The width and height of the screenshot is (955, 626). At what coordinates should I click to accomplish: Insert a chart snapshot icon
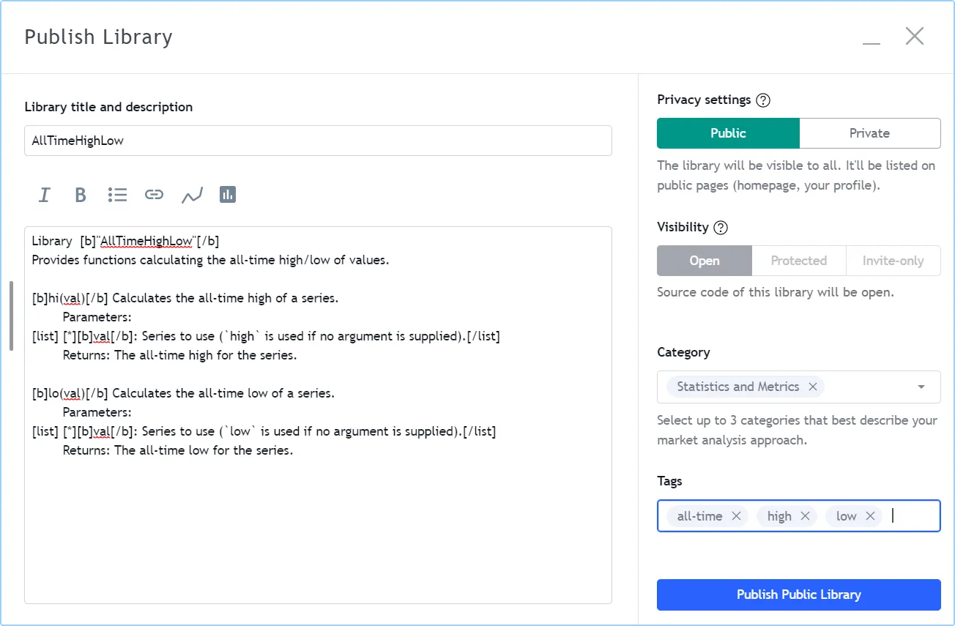pos(192,195)
